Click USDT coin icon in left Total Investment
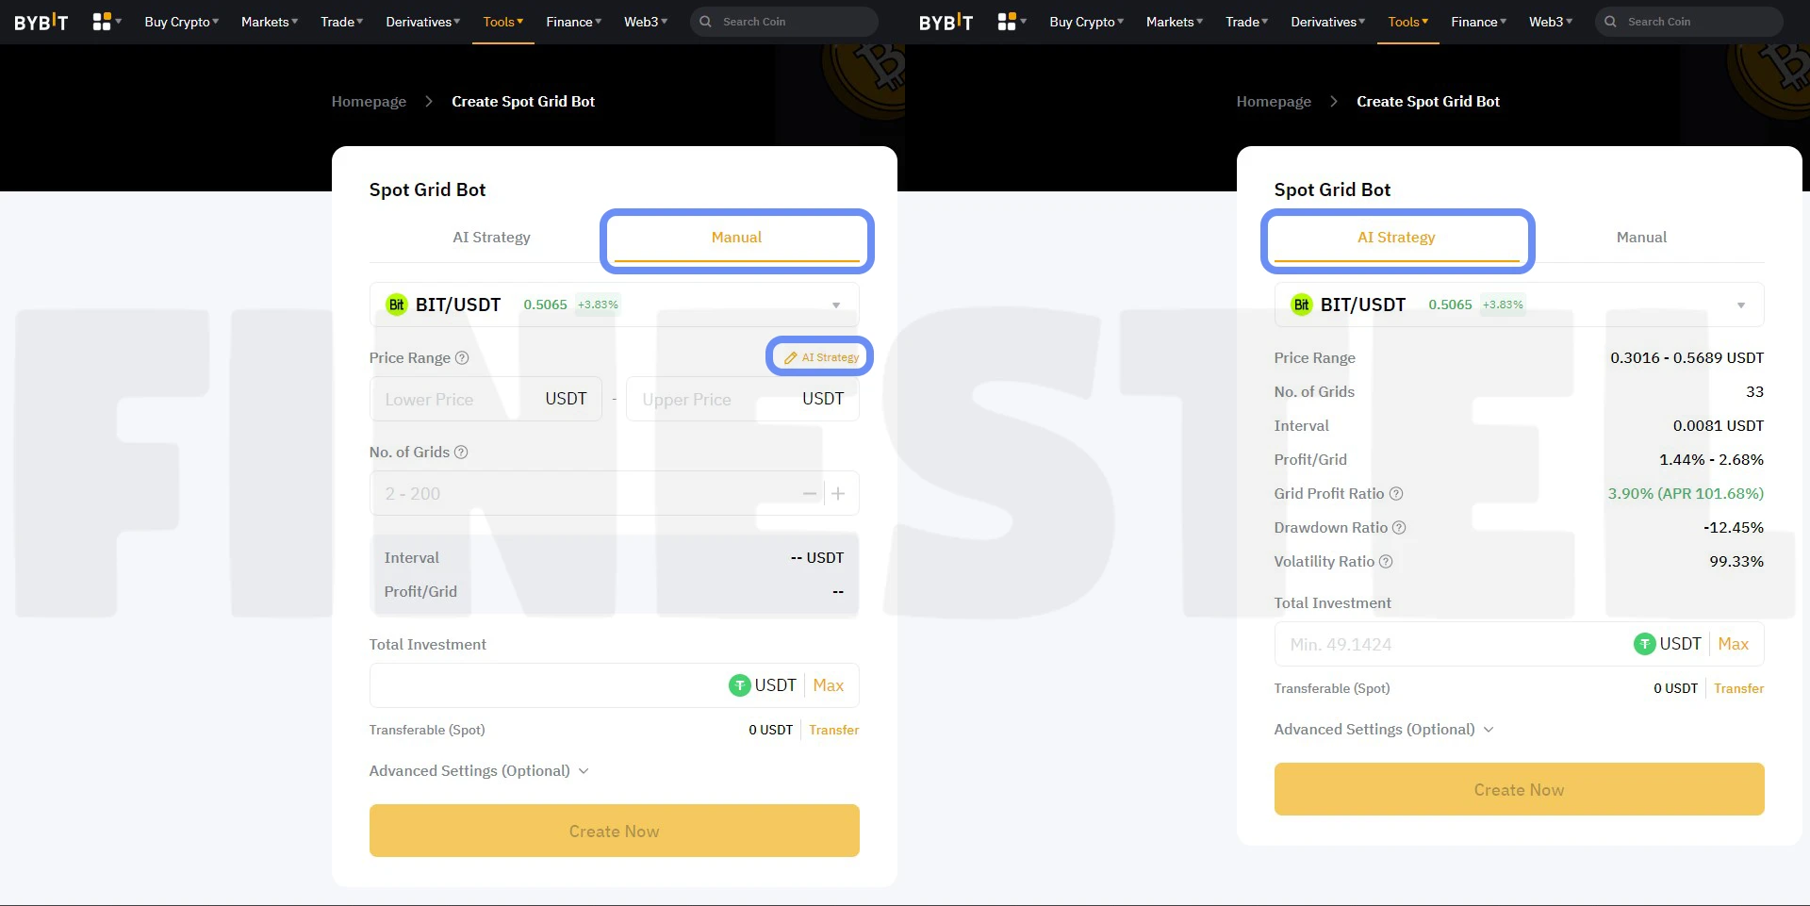1810x906 pixels. [x=740, y=685]
